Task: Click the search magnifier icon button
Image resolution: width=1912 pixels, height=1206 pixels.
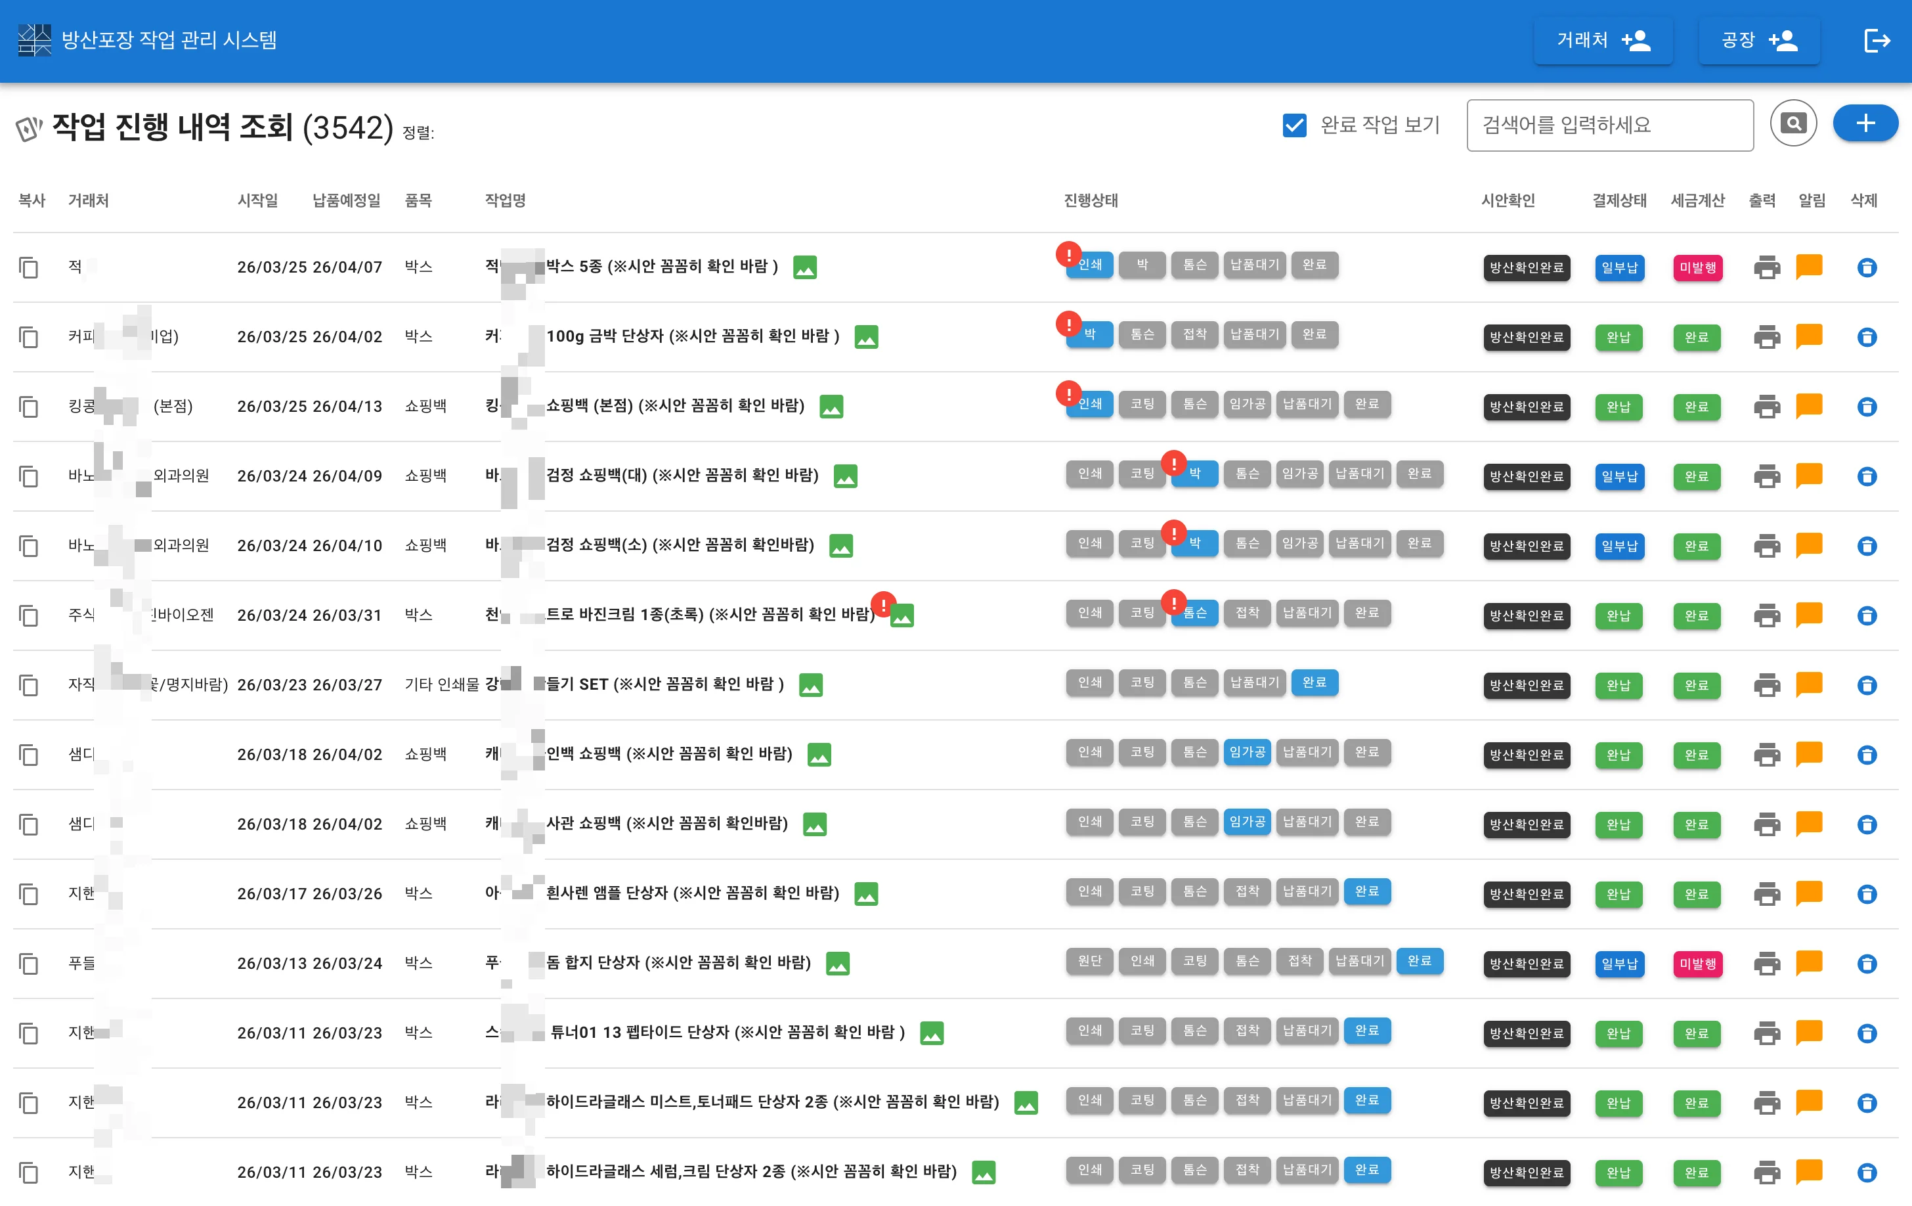Action: point(1793,123)
